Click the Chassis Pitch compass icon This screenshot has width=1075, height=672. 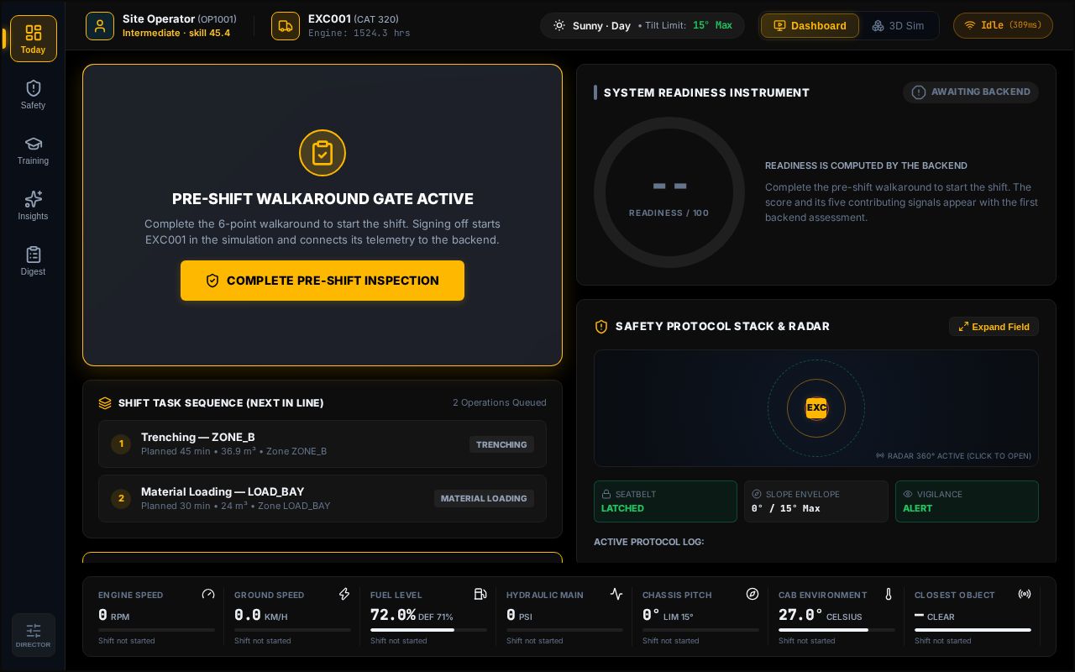coord(752,594)
